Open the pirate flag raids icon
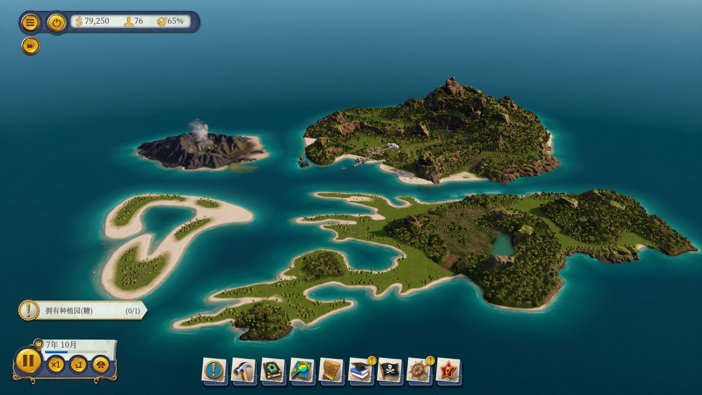Image resolution: width=702 pixels, height=395 pixels. click(390, 371)
